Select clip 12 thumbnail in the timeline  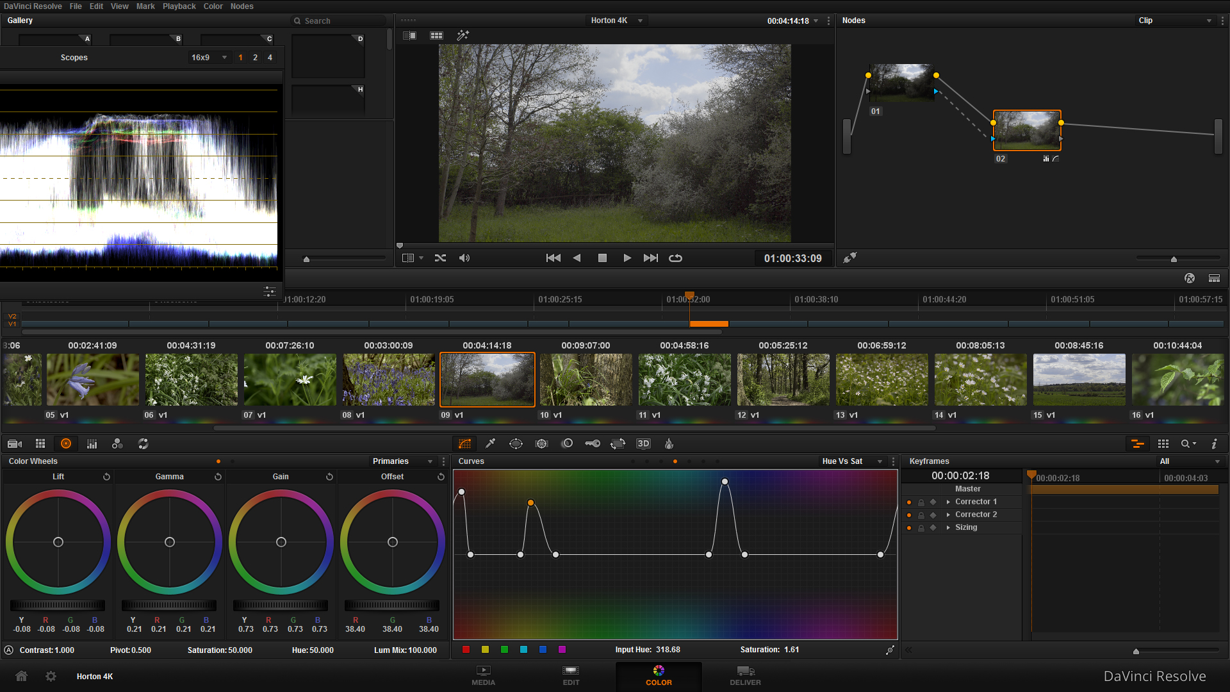pyautogui.click(x=783, y=379)
